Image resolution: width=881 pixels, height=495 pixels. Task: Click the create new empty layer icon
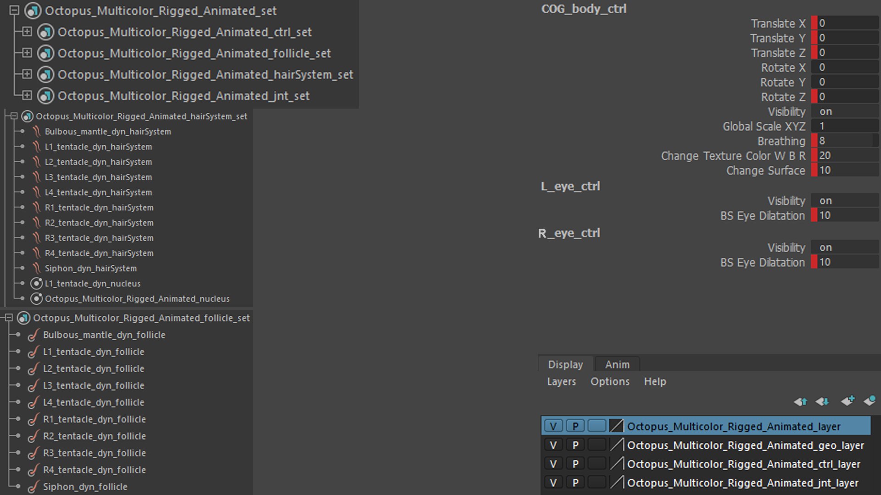pos(848,401)
